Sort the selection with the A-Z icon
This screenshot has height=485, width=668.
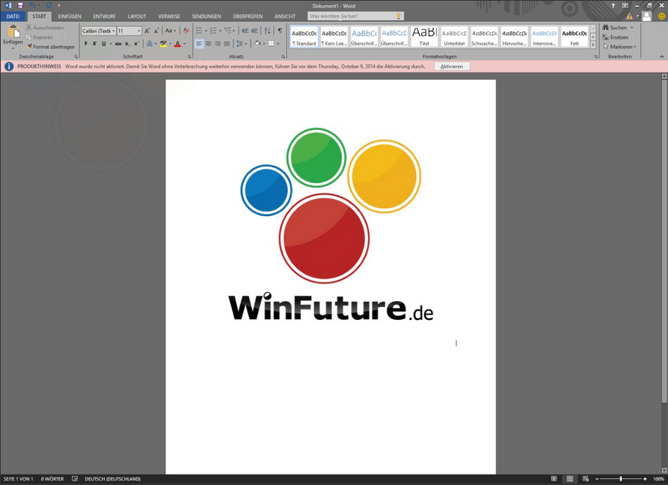[267, 31]
